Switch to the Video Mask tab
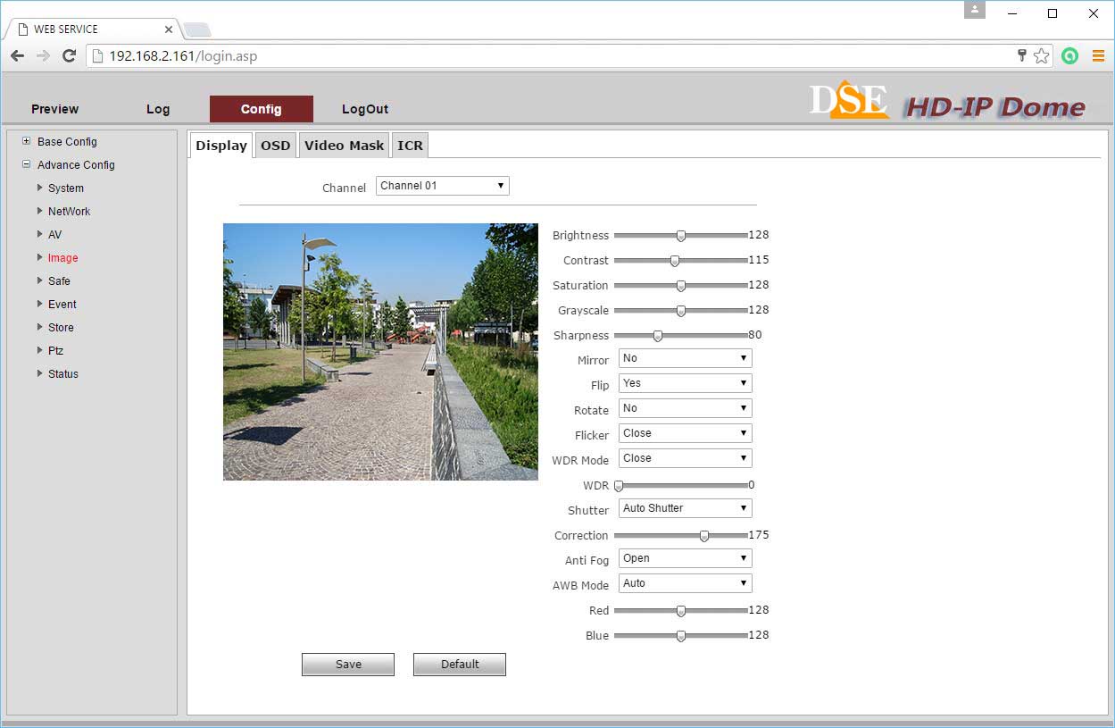The height and width of the screenshot is (728, 1115). [344, 146]
